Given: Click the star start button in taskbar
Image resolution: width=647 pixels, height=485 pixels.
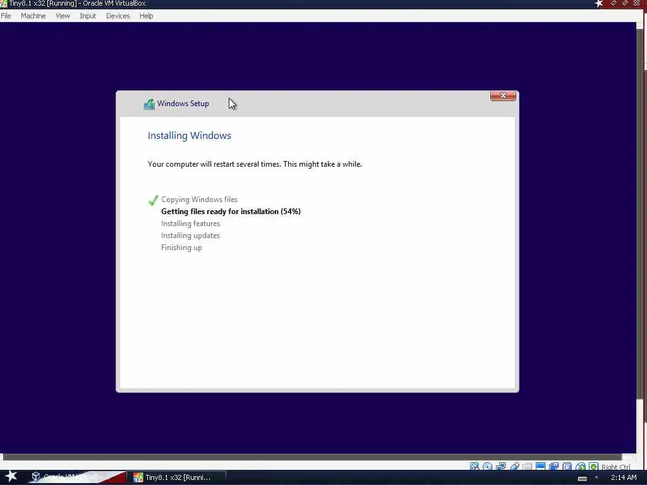Looking at the screenshot, I should [x=11, y=477].
